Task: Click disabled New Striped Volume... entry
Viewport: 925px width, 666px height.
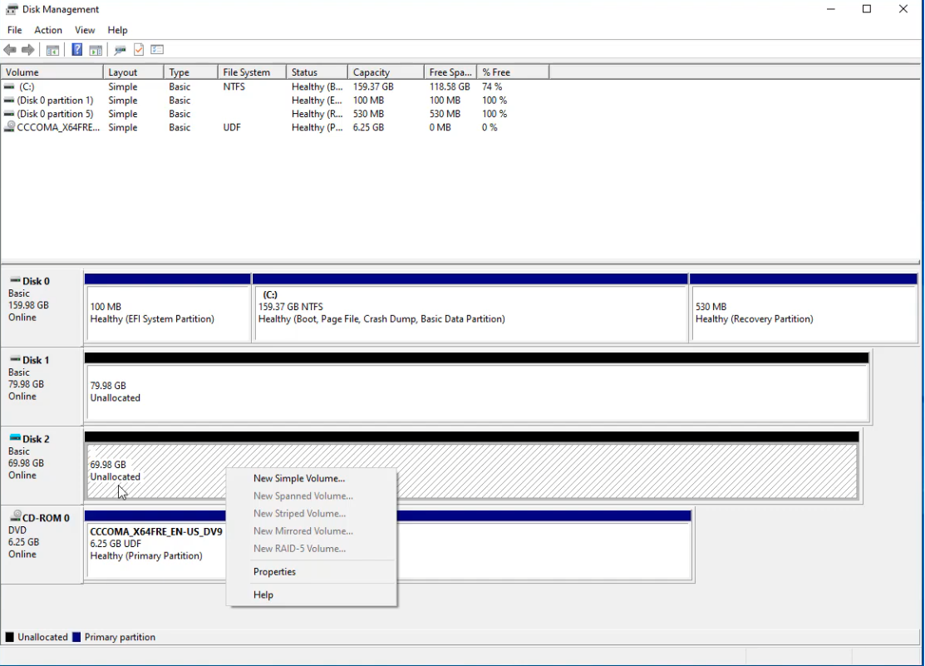Action: click(312, 514)
